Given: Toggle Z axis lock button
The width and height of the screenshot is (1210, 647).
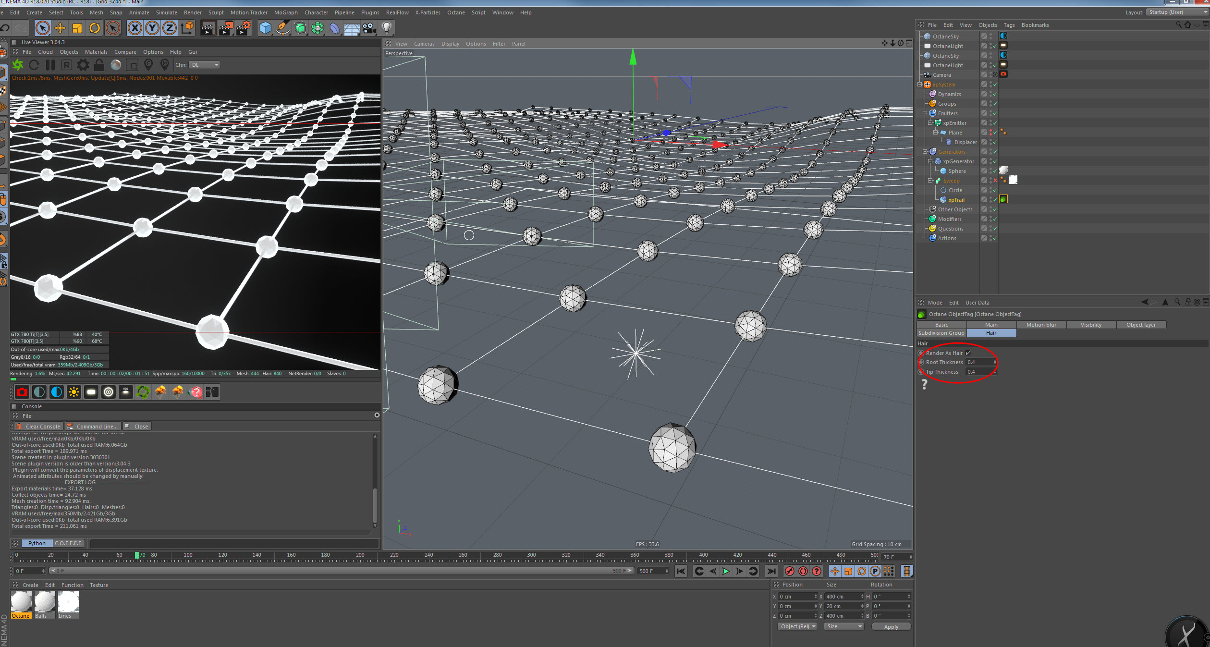Looking at the screenshot, I should pyautogui.click(x=170, y=28).
